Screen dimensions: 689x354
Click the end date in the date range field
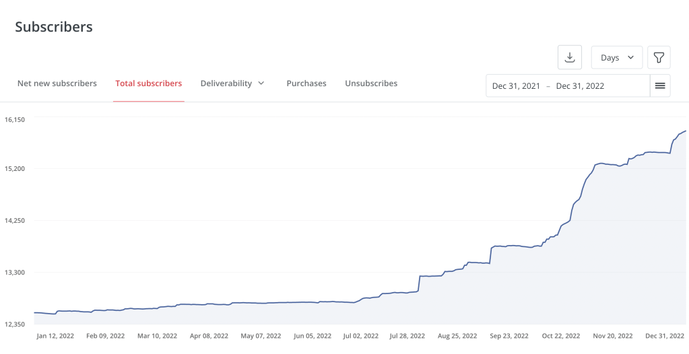coord(580,86)
